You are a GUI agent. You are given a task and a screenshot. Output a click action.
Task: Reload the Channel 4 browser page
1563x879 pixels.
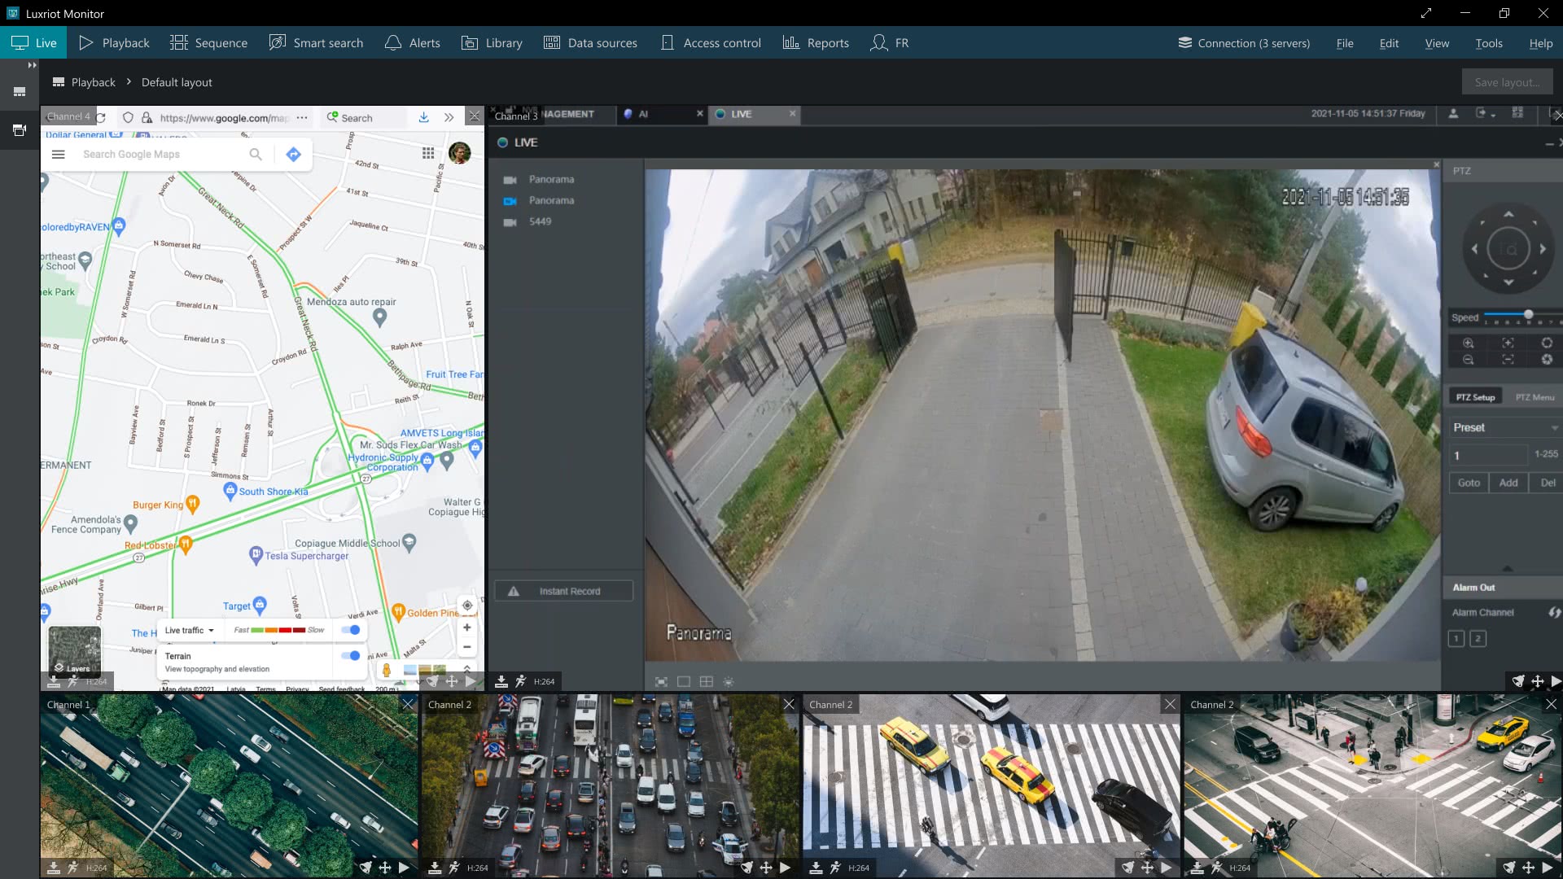pyautogui.click(x=101, y=117)
